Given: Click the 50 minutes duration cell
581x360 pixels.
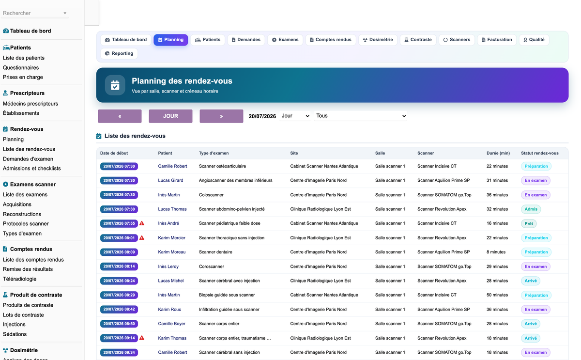Looking at the screenshot, I should pyautogui.click(x=497, y=295).
